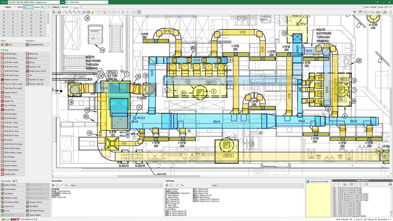Select size 24 in the size grid

pyautogui.click(x=22, y=18)
